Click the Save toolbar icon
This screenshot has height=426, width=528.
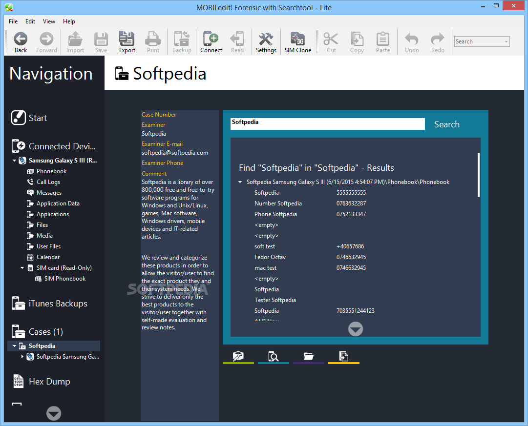click(101, 42)
